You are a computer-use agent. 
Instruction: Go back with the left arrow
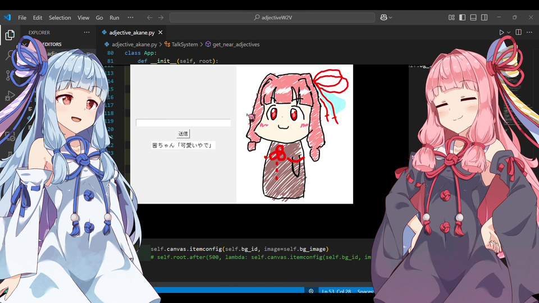149,17
